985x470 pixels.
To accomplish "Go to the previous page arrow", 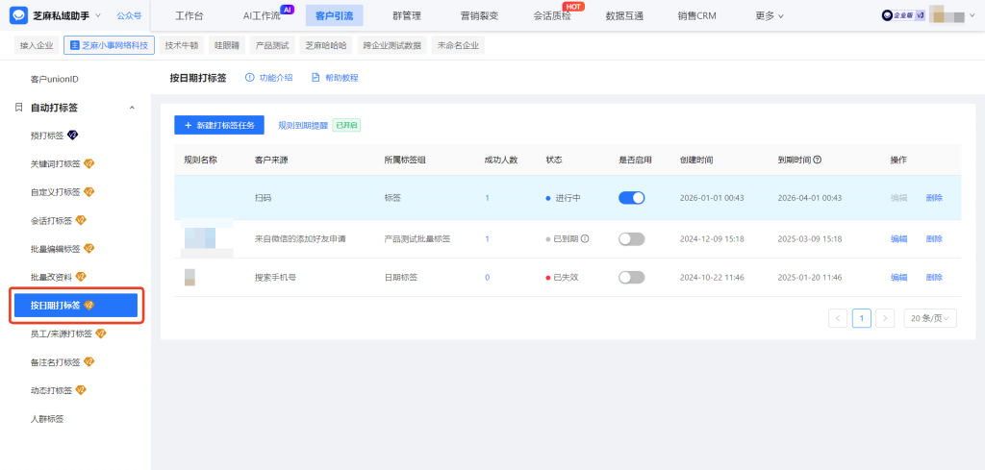I will tap(838, 318).
